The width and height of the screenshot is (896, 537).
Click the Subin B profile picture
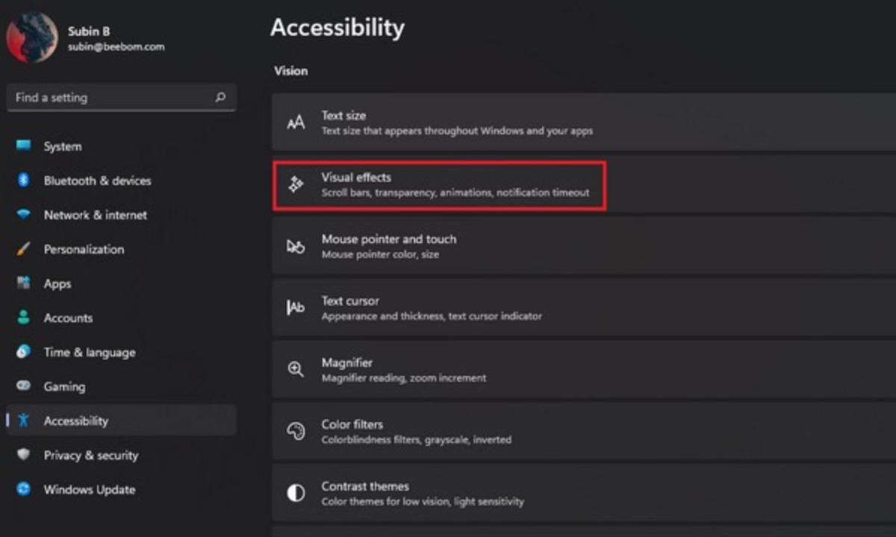[31, 37]
